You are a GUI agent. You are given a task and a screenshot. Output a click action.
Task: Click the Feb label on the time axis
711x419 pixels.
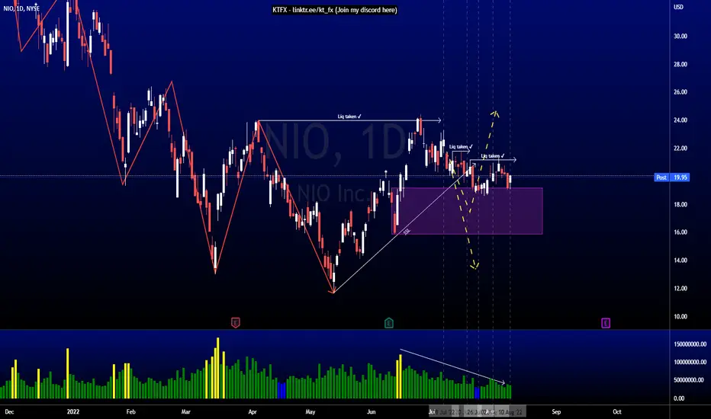tap(130, 411)
